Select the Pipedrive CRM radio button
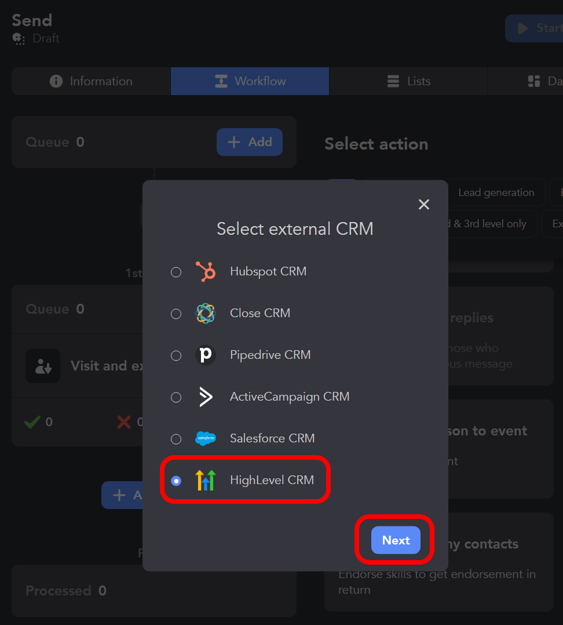This screenshot has width=563, height=625. coord(176,355)
